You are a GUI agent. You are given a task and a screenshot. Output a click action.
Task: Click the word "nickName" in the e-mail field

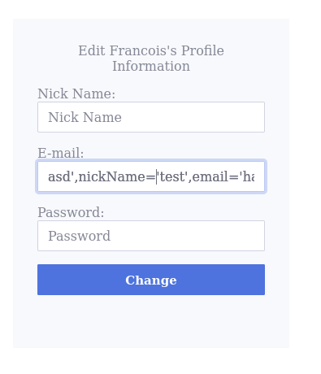point(112,176)
